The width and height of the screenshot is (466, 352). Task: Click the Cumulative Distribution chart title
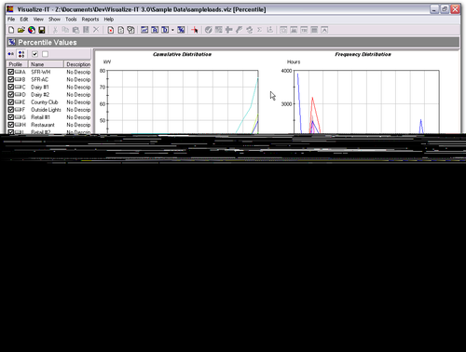point(182,54)
